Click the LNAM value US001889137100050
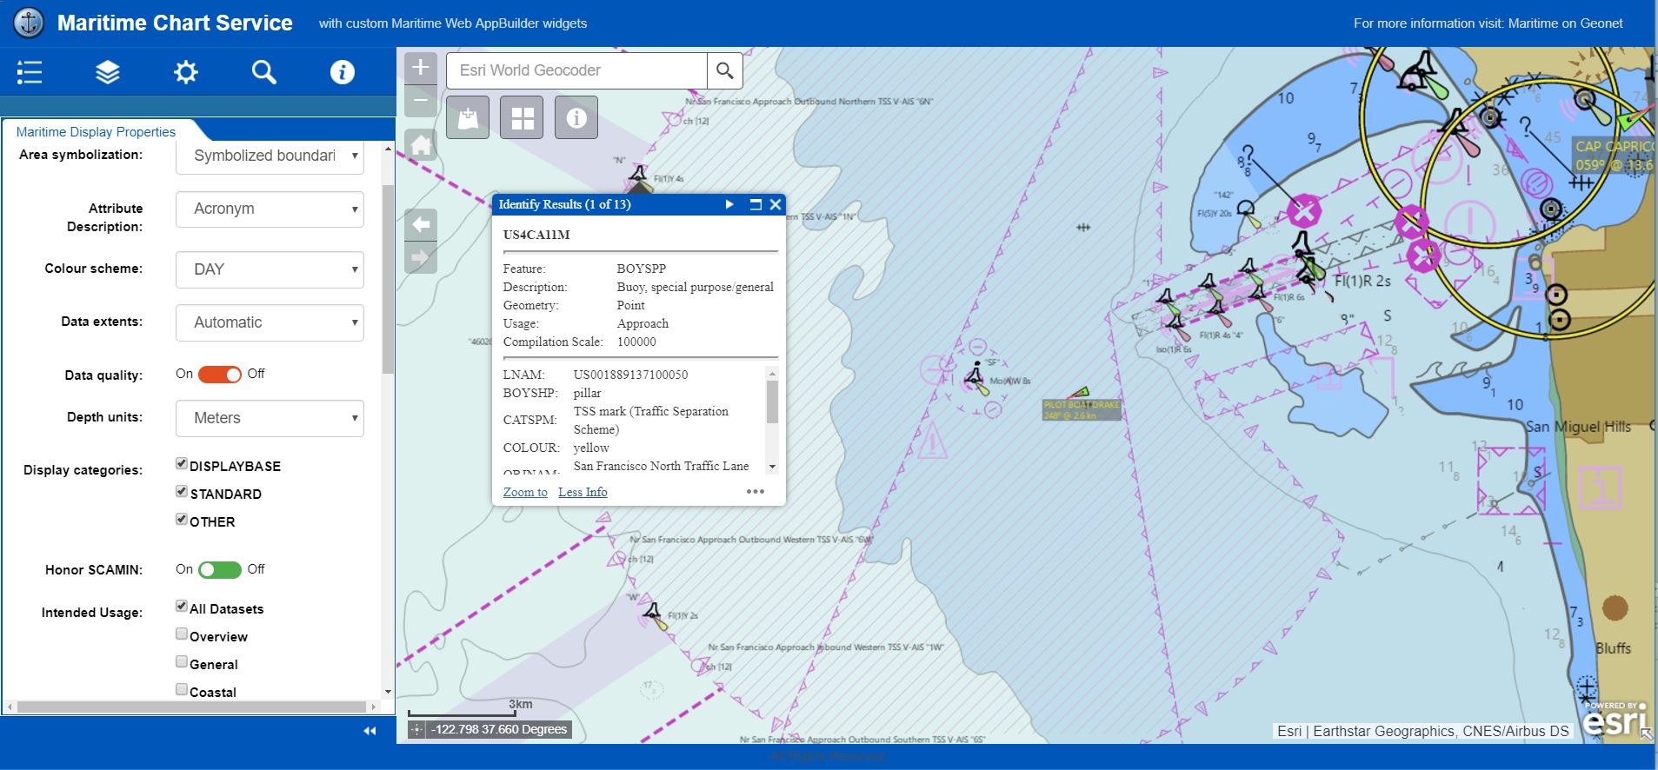This screenshot has width=1658, height=770. click(630, 375)
